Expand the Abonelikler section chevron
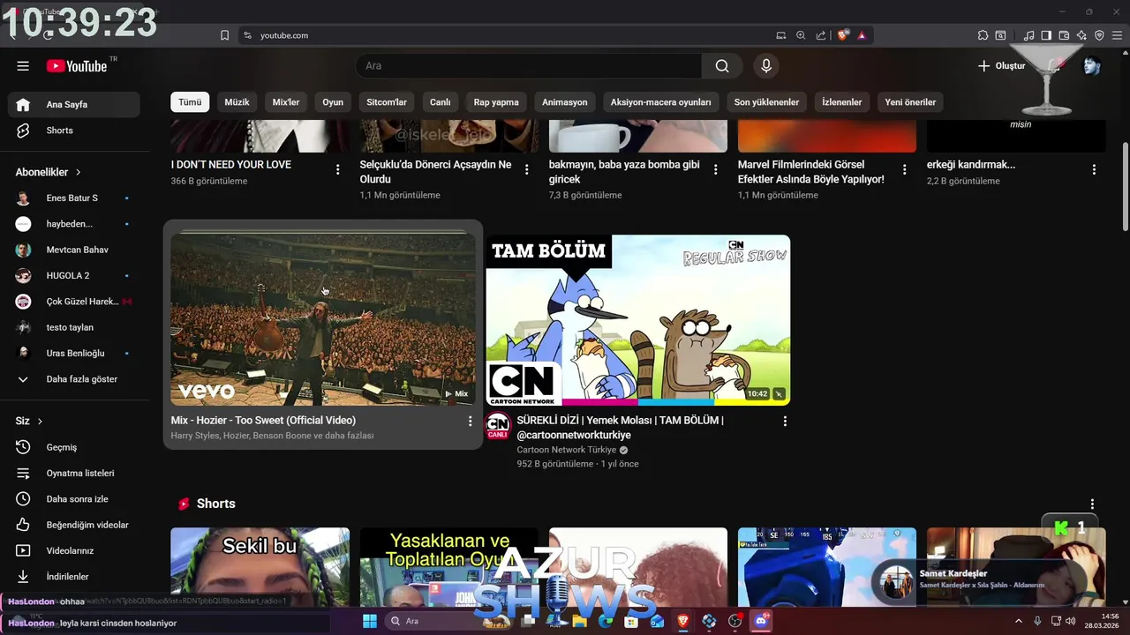Viewport: 1130px width, 635px height. tap(79, 172)
